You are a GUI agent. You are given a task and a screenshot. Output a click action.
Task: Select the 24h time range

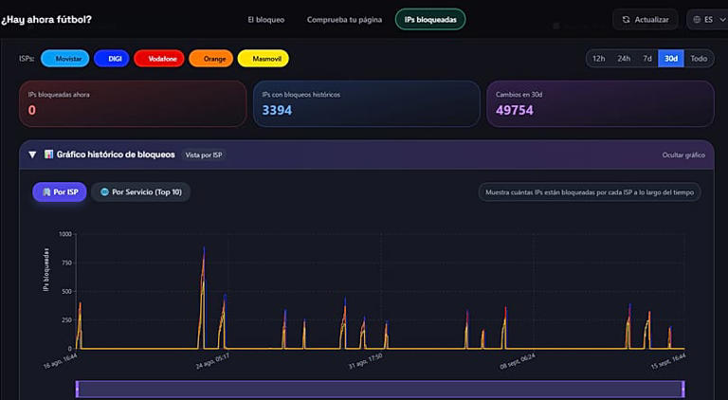pyautogui.click(x=624, y=59)
